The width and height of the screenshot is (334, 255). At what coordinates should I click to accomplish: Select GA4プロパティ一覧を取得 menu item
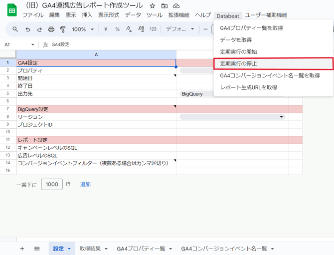pos(273,28)
